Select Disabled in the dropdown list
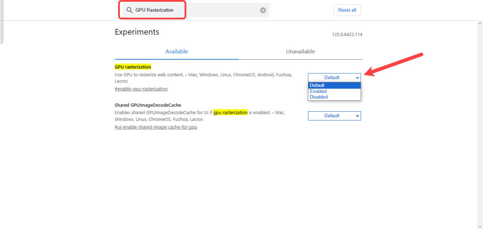Viewport: 483px width, 230px height. coord(334,97)
